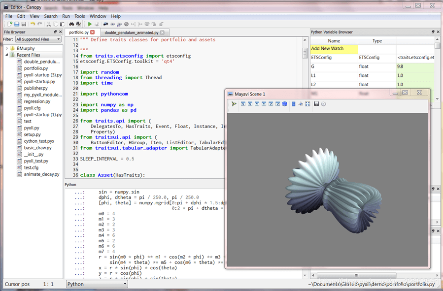Image resolution: width=443 pixels, height=291 pixels.
Task: Open the Search menu
Action: click(x=51, y=16)
